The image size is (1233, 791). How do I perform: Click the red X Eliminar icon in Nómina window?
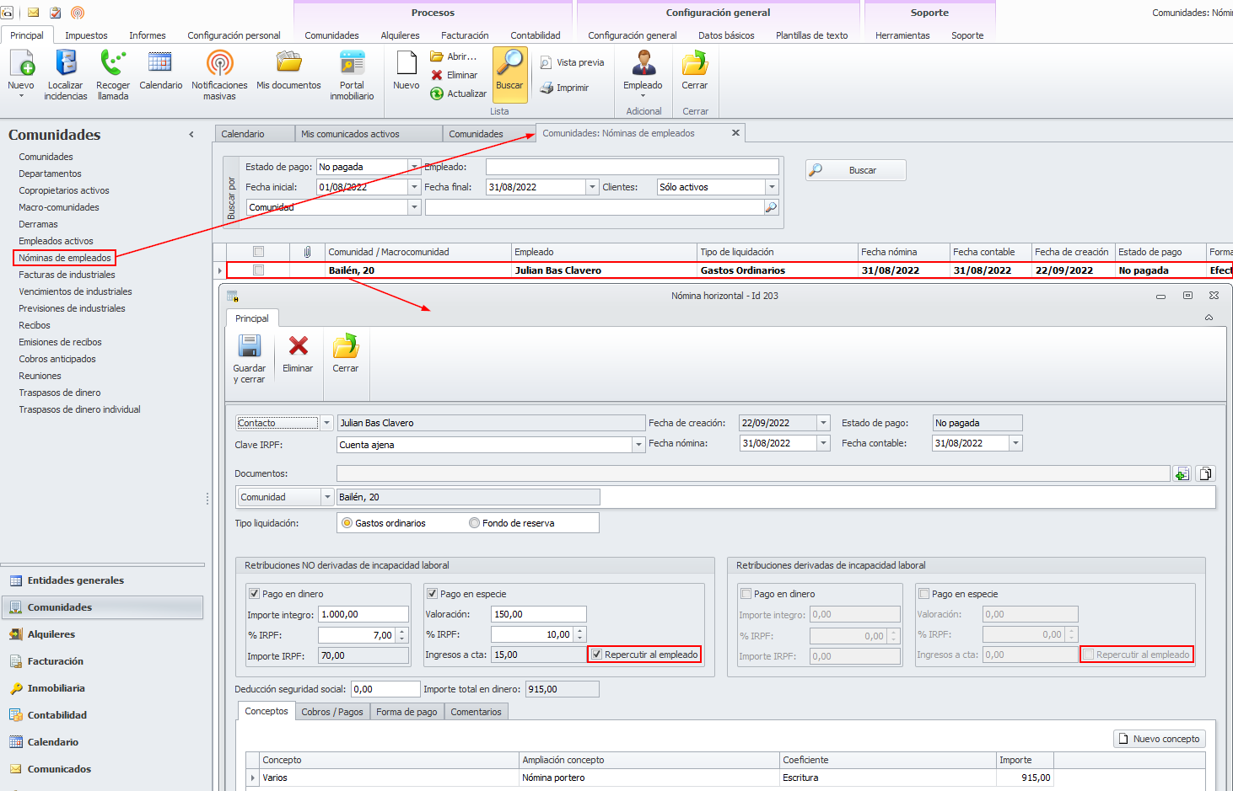[x=298, y=347]
